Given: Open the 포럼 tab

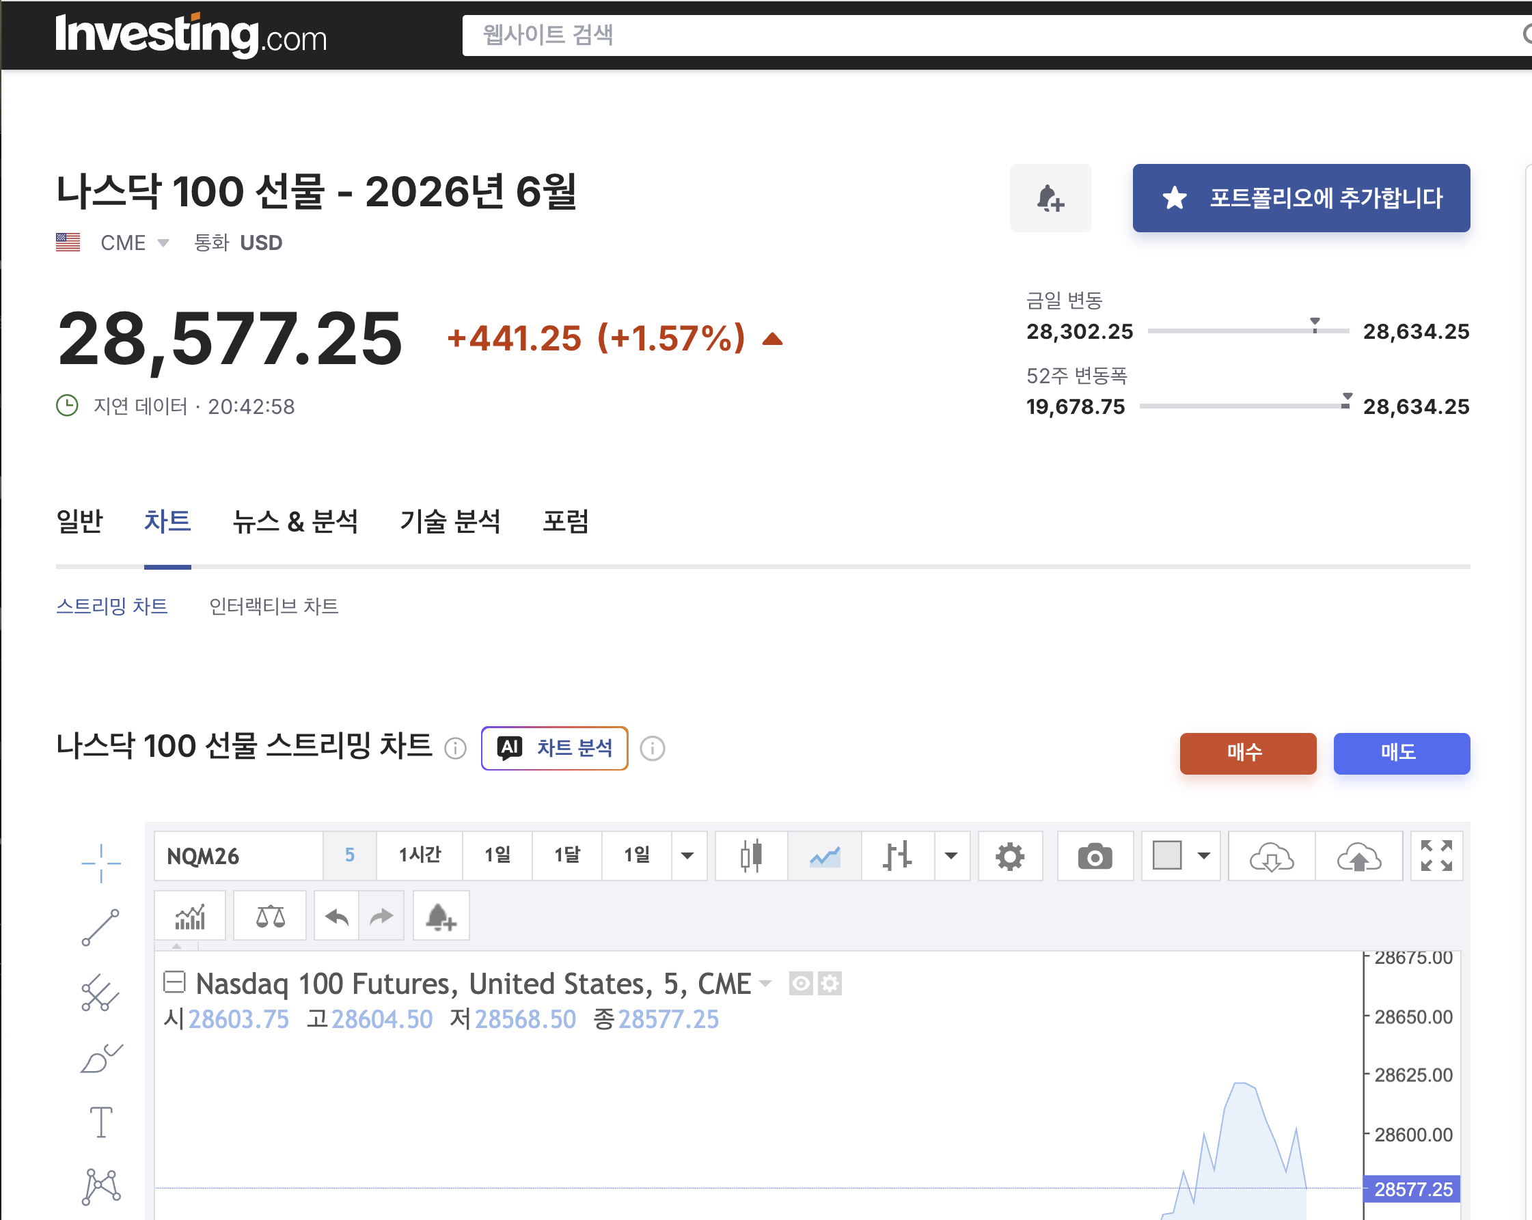Looking at the screenshot, I should click(x=566, y=521).
